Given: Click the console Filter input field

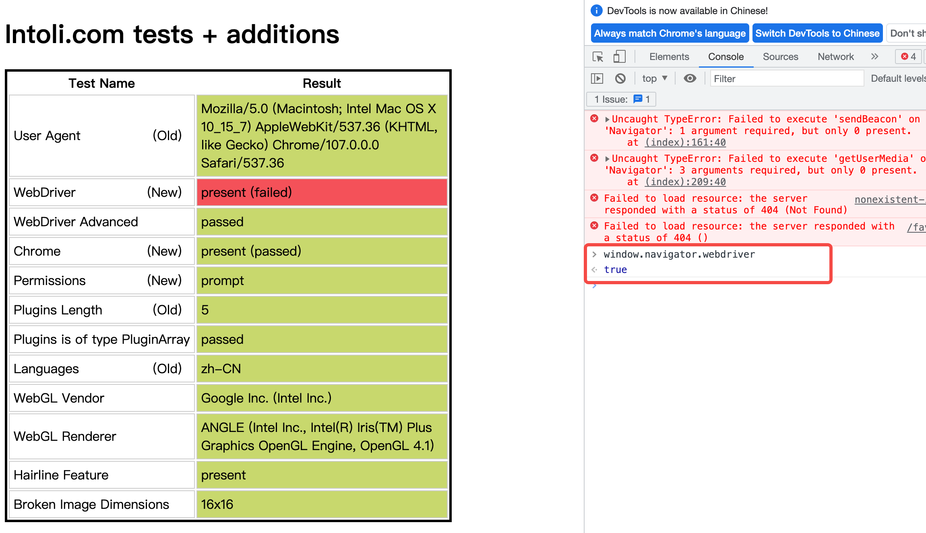Looking at the screenshot, I should [x=787, y=79].
